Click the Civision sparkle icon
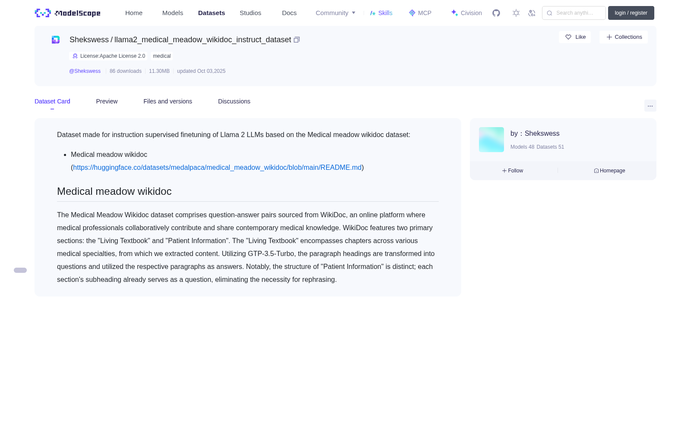The width and height of the screenshot is (691, 431). pyautogui.click(x=454, y=13)
